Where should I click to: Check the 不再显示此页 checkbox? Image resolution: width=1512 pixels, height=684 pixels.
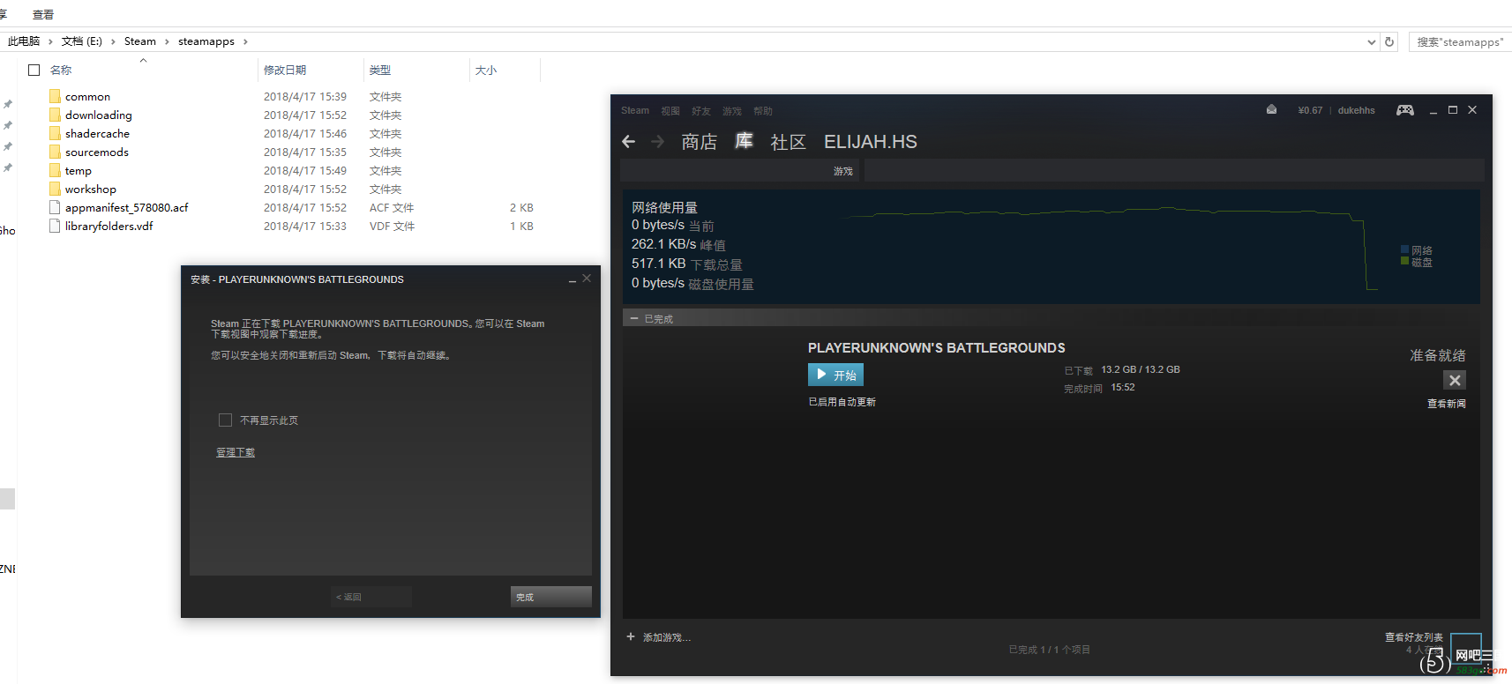point(225,420)
